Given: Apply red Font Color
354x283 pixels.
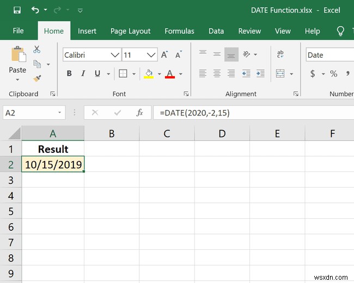Looking at the screenshot, I should click(x=170, y=74).
